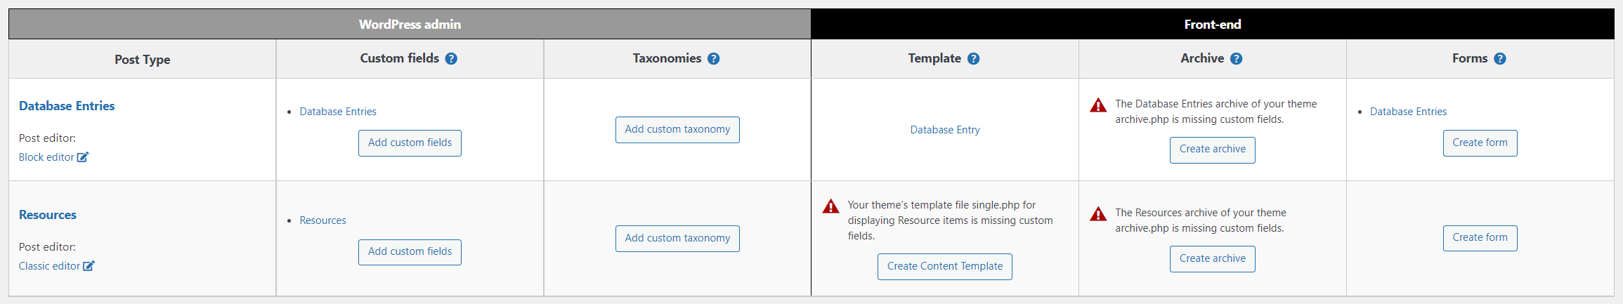The height and width of the screenshot is (304, 1623).
Task: Edit Block editor setting via pencil icon
Action: click(83, 157)
